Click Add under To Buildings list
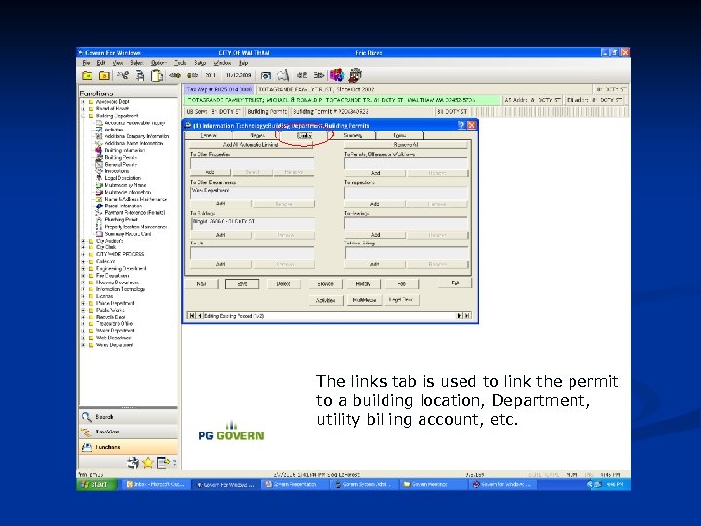 (221, 235)
